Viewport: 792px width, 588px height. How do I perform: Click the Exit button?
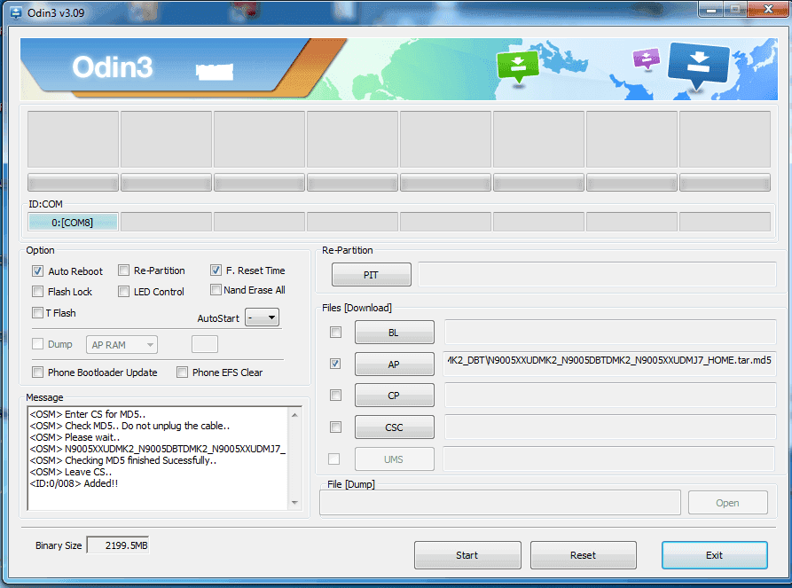coord(715,555)
